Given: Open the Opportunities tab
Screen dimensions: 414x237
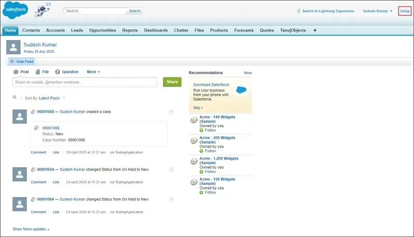Looking at the screenshot, I should coord(102,30).
